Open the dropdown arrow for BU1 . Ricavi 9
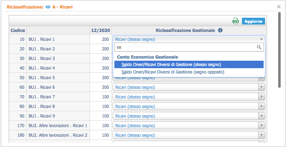This screenshot has width=286, height=147. pyautogui.click(x=261, y=116)
